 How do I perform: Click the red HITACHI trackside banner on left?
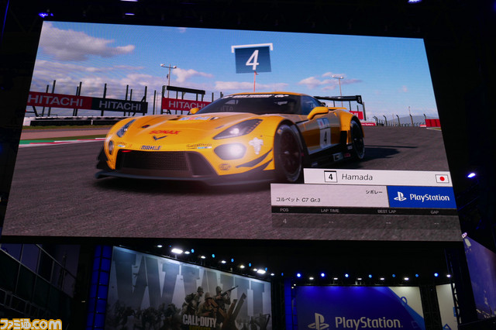(59, 101)
